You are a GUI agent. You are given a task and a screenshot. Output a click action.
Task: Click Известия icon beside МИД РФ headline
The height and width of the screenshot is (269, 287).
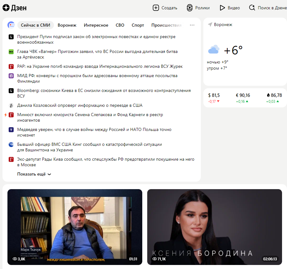click(11, 76)
